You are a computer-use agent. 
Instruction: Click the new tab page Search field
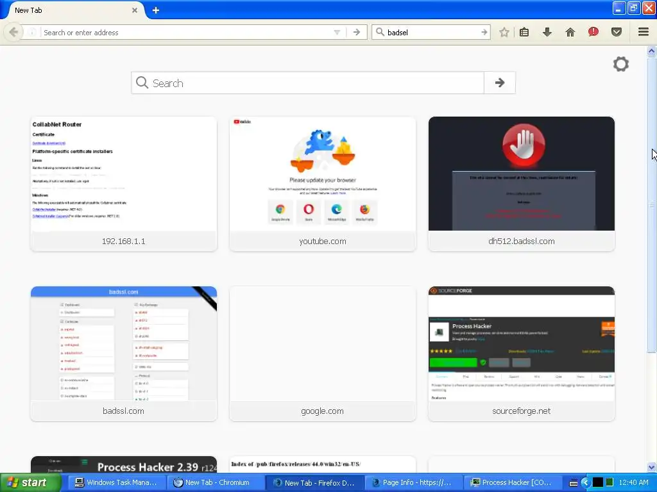pyautogui.click(x=307, y=83)
